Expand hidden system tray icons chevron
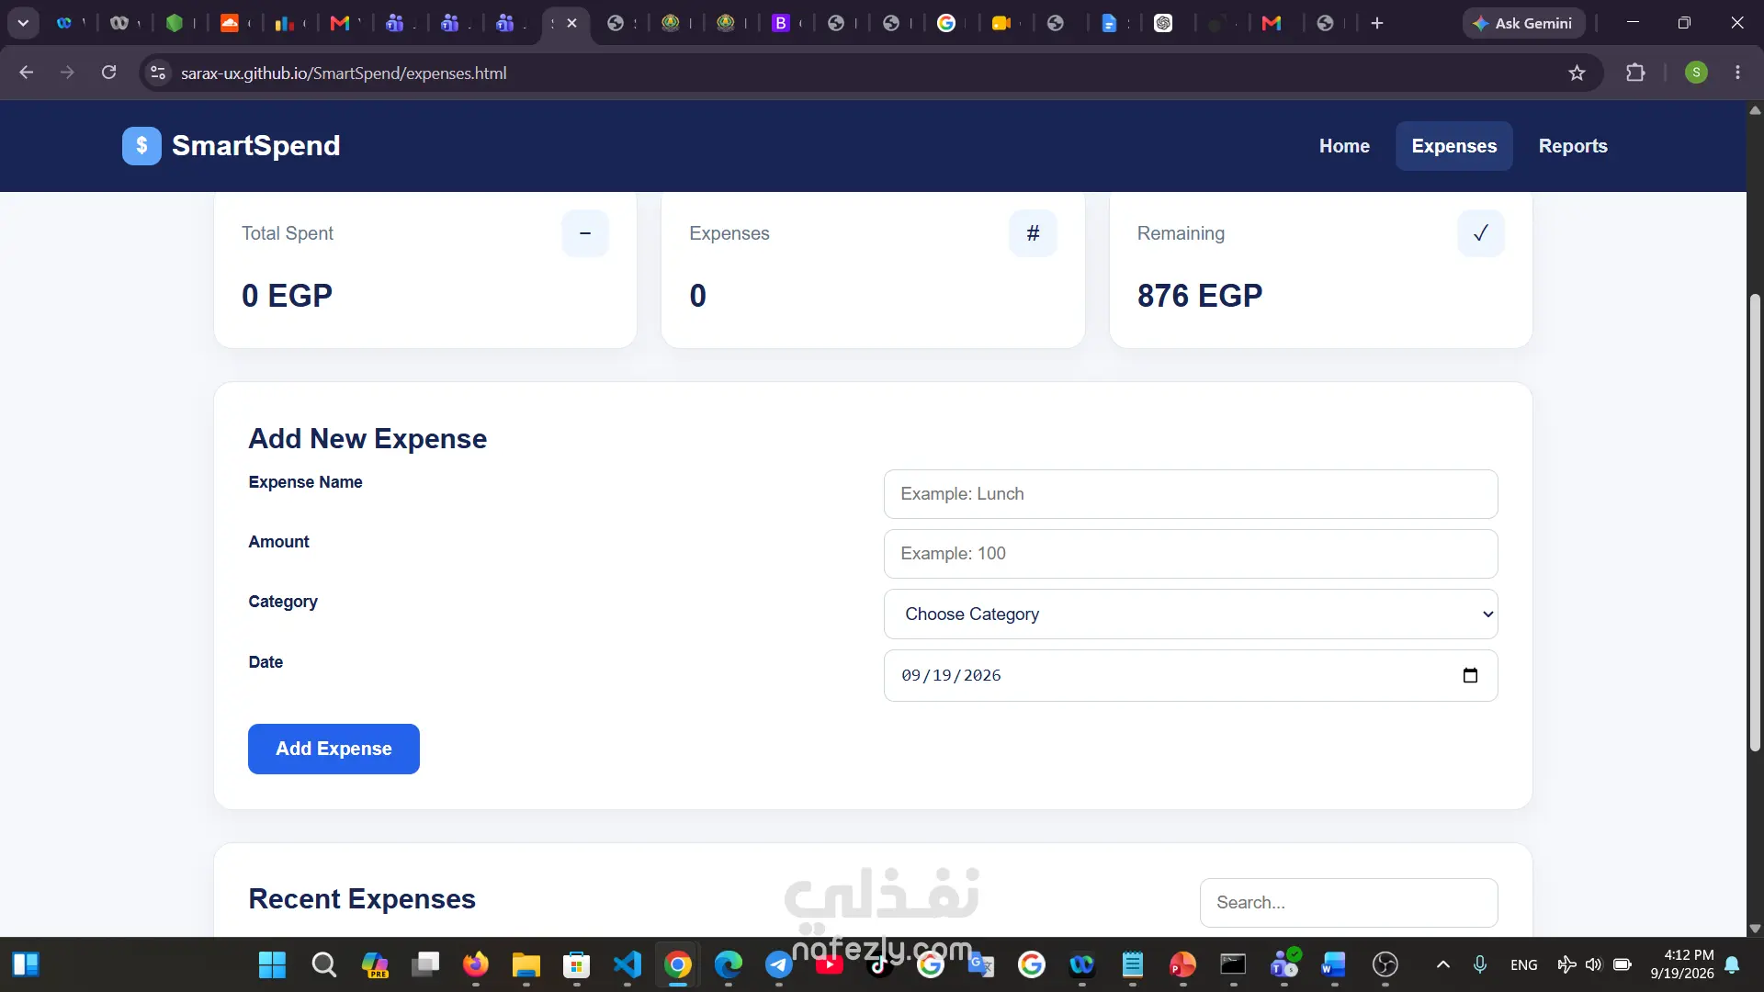Screen dimensions: 1764x992 point(1442,964)
